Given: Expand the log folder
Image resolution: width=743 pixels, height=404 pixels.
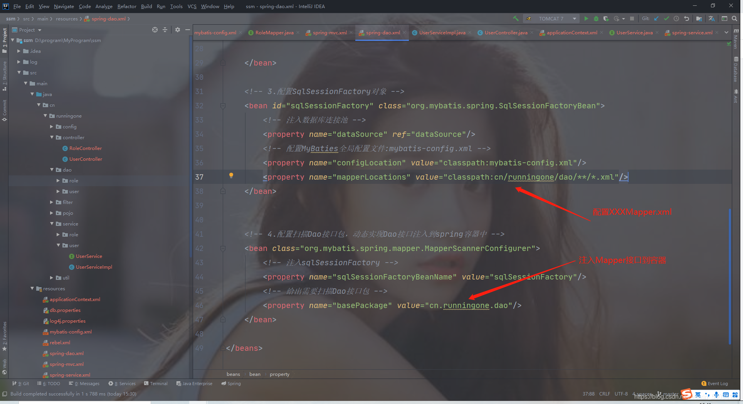Looking at the screenshot, I should tap(19, 62).
